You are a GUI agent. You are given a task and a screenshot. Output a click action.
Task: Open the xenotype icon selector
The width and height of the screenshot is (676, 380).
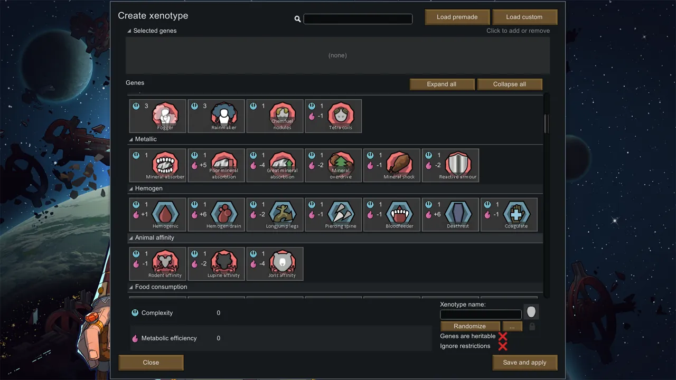531,312
